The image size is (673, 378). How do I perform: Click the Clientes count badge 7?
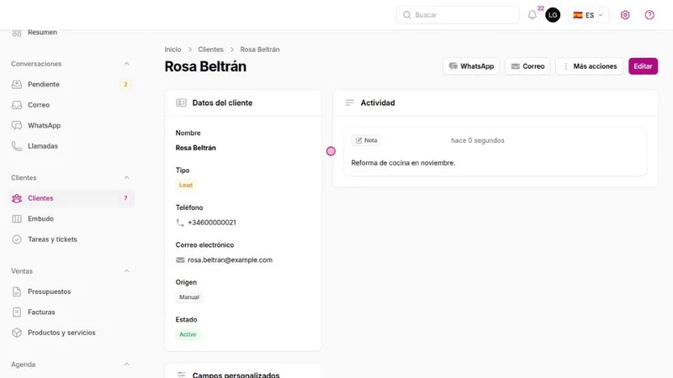tap(125, 198)
